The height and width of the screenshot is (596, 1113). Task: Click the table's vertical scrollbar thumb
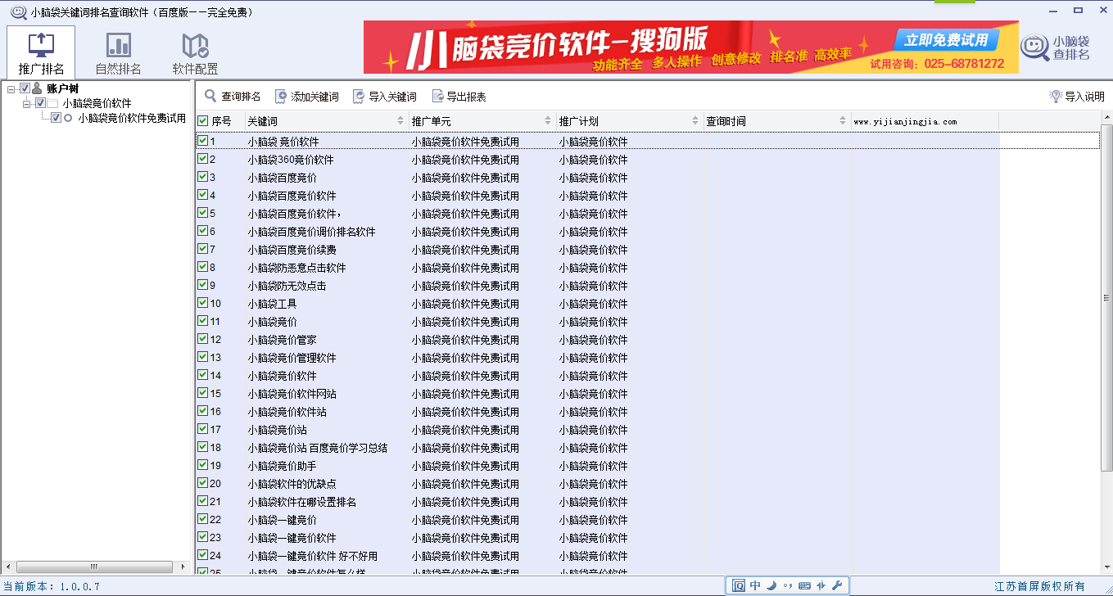coord(1106,299)
